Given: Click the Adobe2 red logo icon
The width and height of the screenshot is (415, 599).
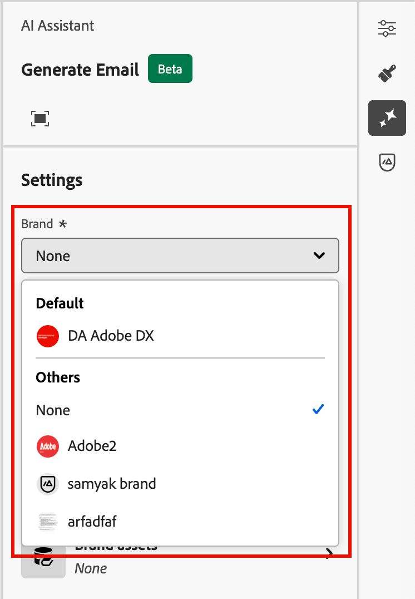Looking at the screenshot, I should pyautogui.click(x=48, y=446).
